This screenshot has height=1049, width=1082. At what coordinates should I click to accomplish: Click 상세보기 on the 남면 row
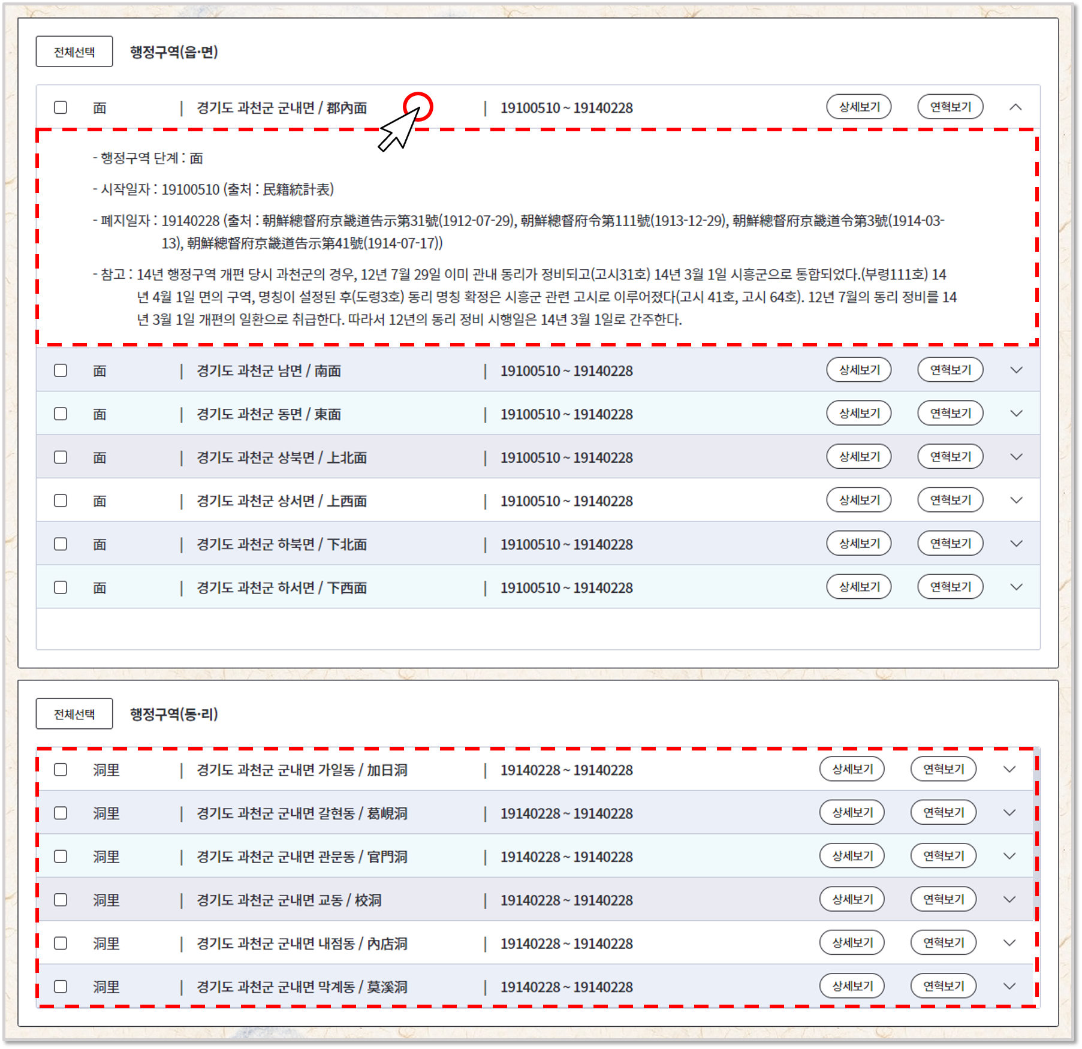(859, 370)
